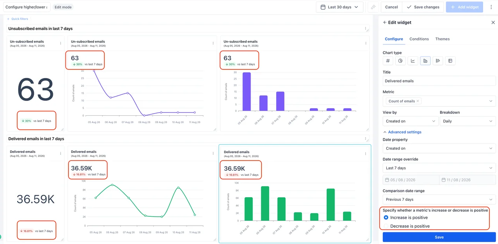Switch to the Themes tab
Image resolution: width=498 pixels, height=244 pixels.
(442, 39)
